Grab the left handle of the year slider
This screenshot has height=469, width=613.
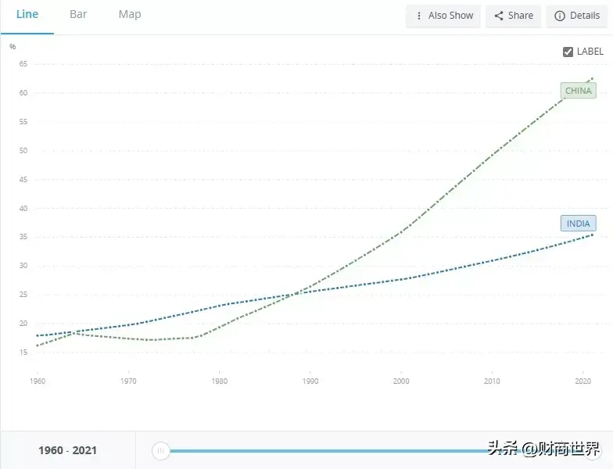tap(160, 450)
